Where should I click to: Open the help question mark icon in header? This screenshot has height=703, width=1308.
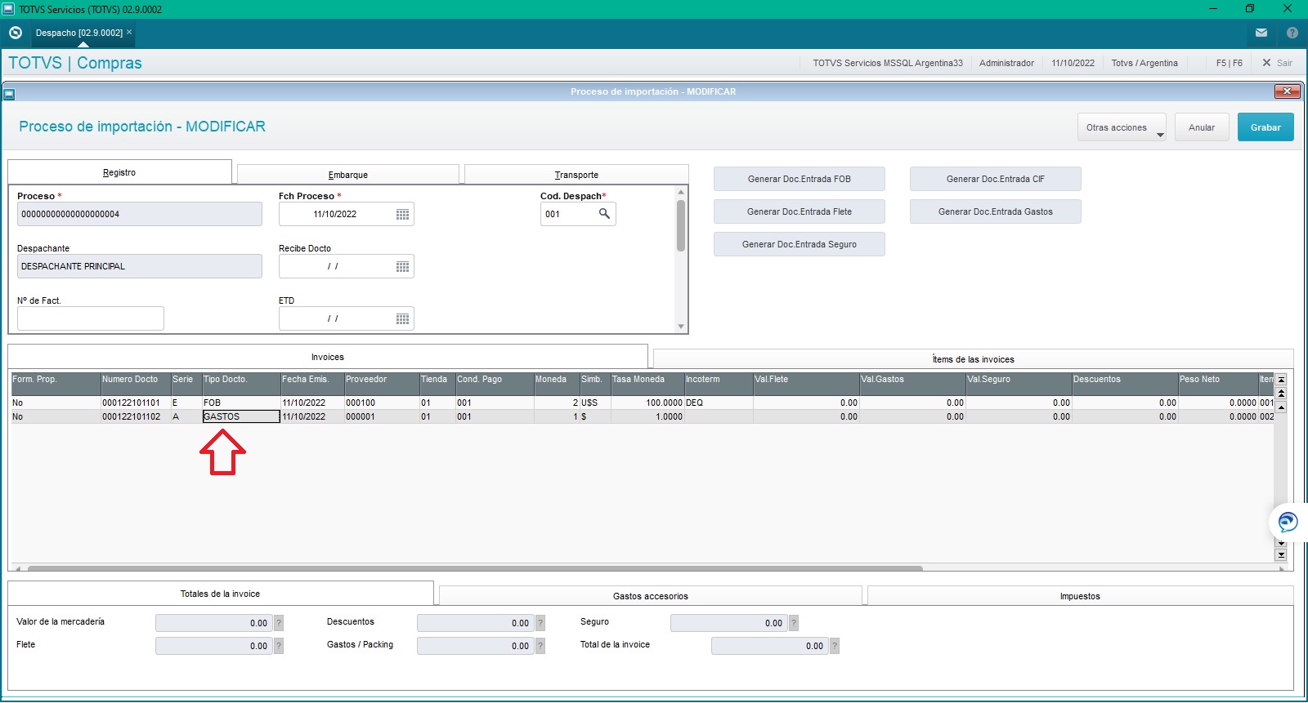click(x=1292, y=33)
